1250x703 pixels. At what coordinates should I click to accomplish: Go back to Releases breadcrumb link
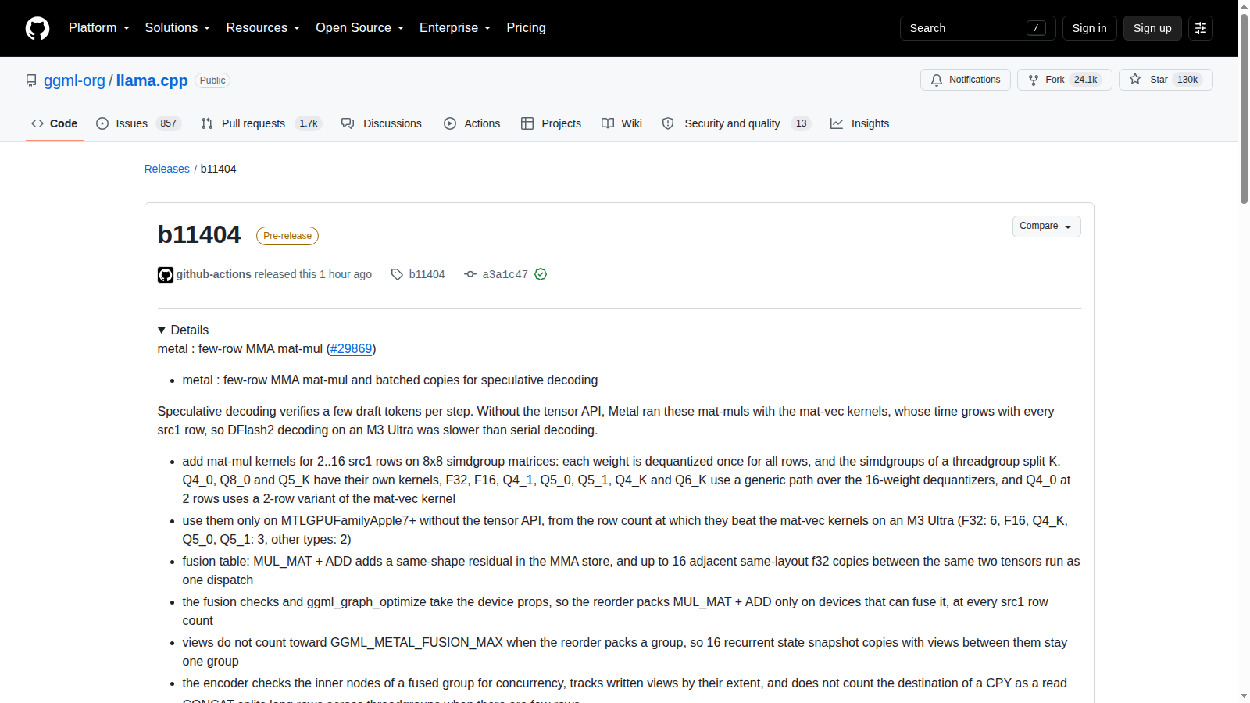point(167,169)
